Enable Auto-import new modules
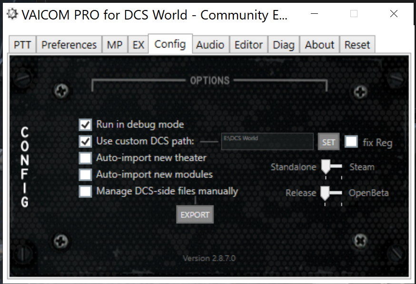The height and width of the screenshot is (284, 416). click(x=85, y=175)
